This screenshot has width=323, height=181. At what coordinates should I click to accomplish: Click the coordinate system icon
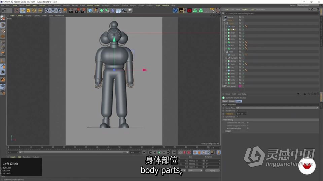pos(65,10)
